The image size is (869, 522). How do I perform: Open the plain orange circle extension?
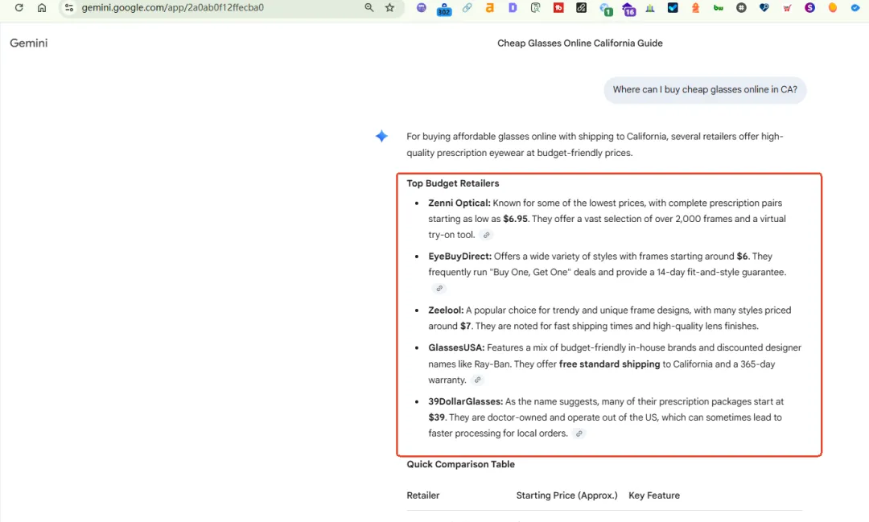point(833,8)
